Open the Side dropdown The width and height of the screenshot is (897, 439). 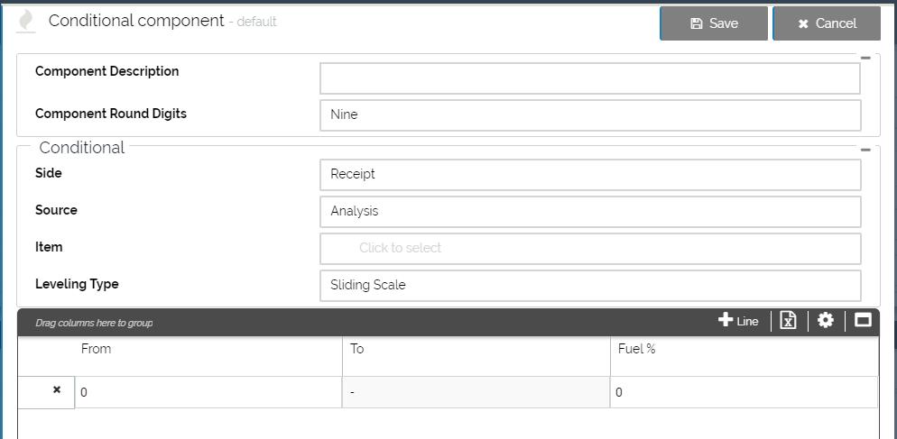[x=590, y=175]
